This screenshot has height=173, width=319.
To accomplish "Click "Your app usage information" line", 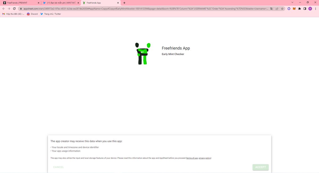I will pyautogui.click(x=65, y=151).
